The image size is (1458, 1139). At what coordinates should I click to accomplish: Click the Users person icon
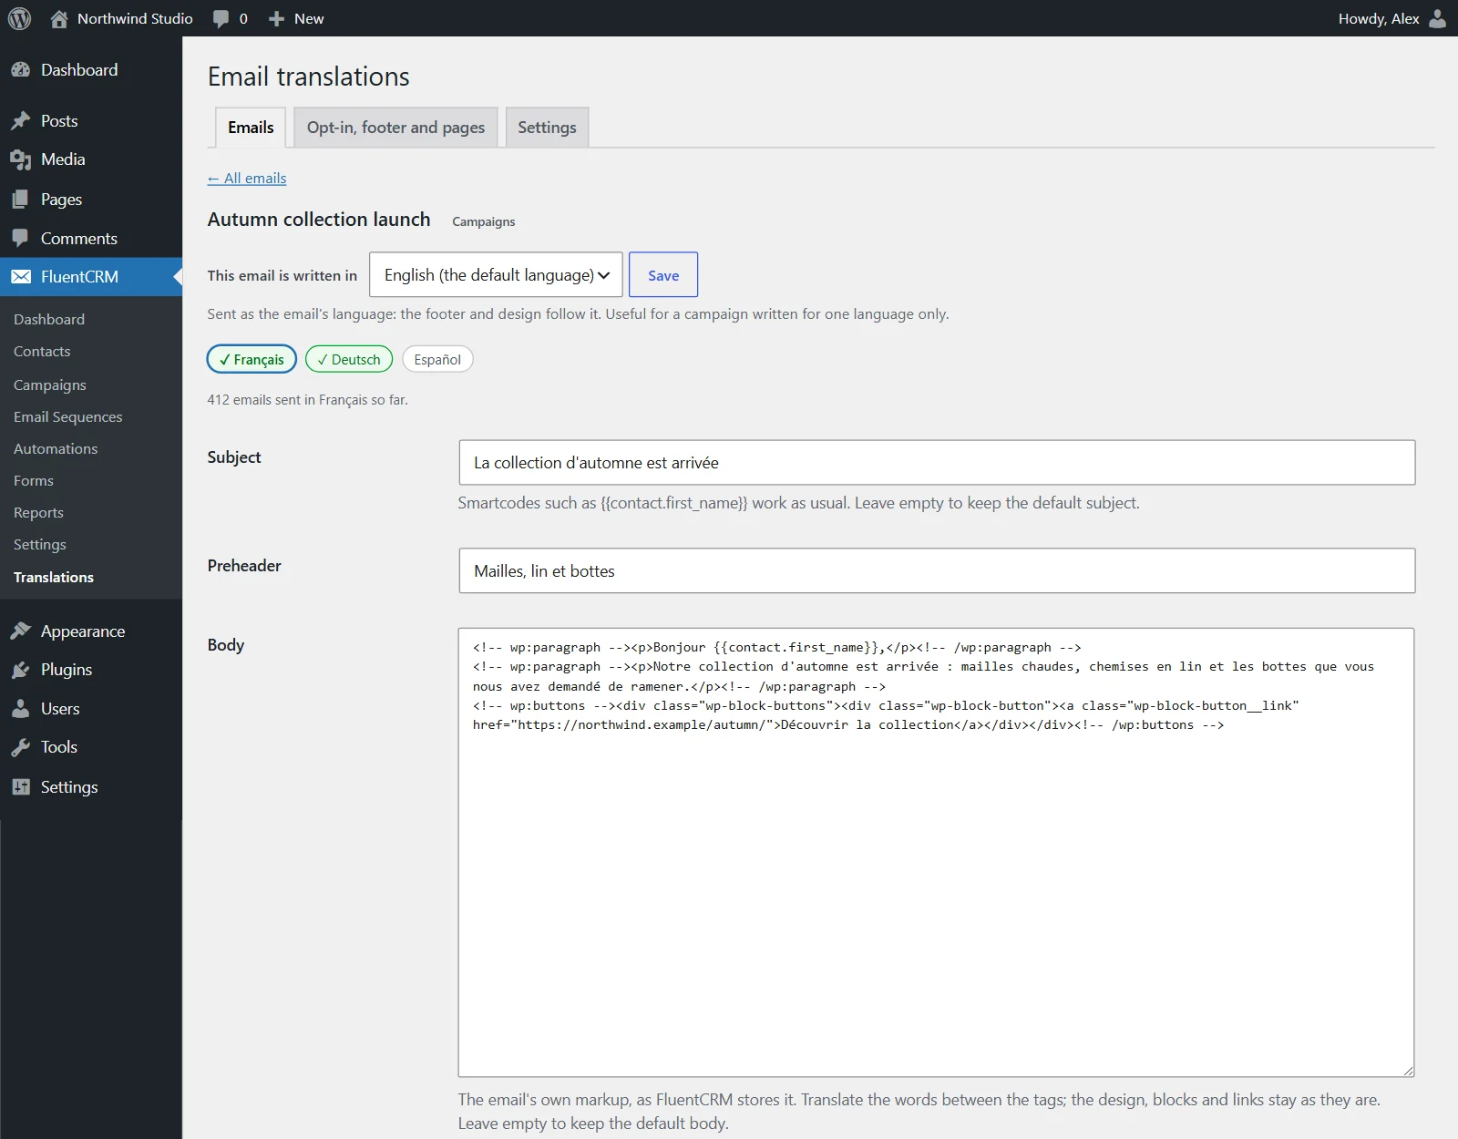point(21,709)
